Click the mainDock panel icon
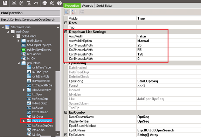The image size is (201, 137). pos(13,31)
